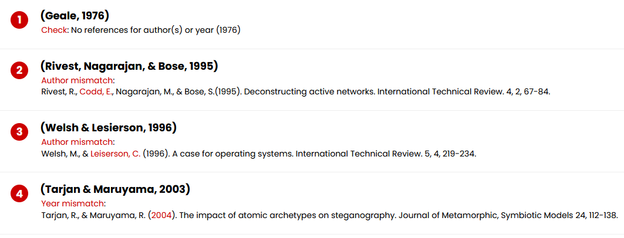Select the (Geale, 1976) citation heading

point(75,16)
